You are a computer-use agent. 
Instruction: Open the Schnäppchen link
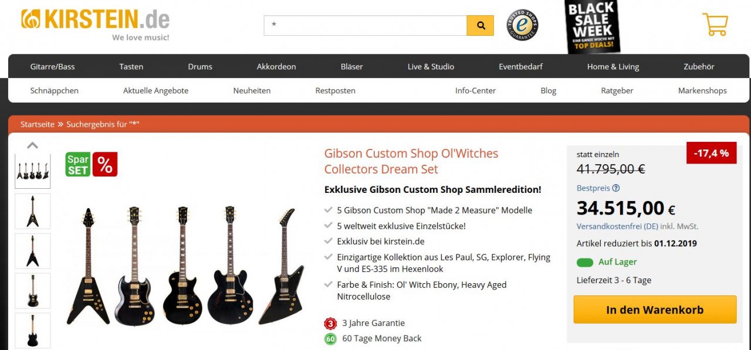(x=54, y=91)
